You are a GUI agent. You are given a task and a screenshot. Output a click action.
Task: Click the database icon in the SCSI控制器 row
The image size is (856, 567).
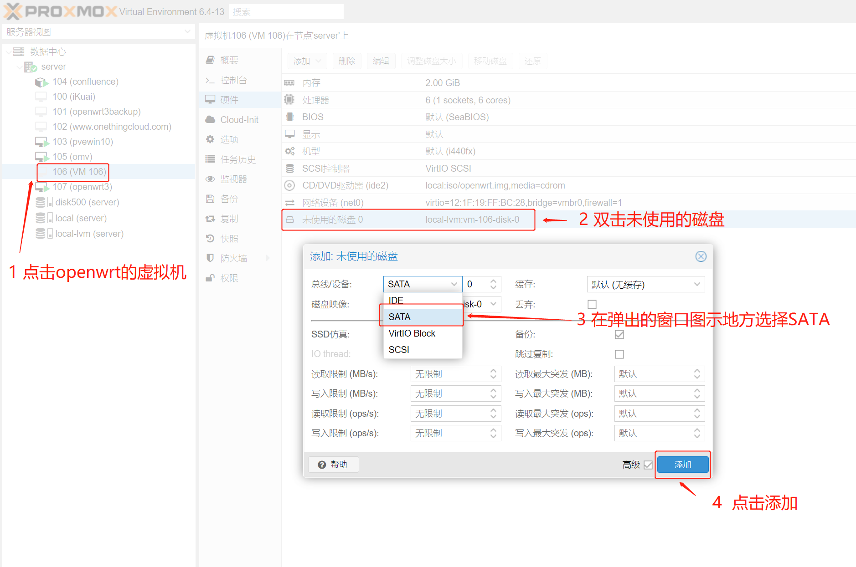(x=289, y=169)
